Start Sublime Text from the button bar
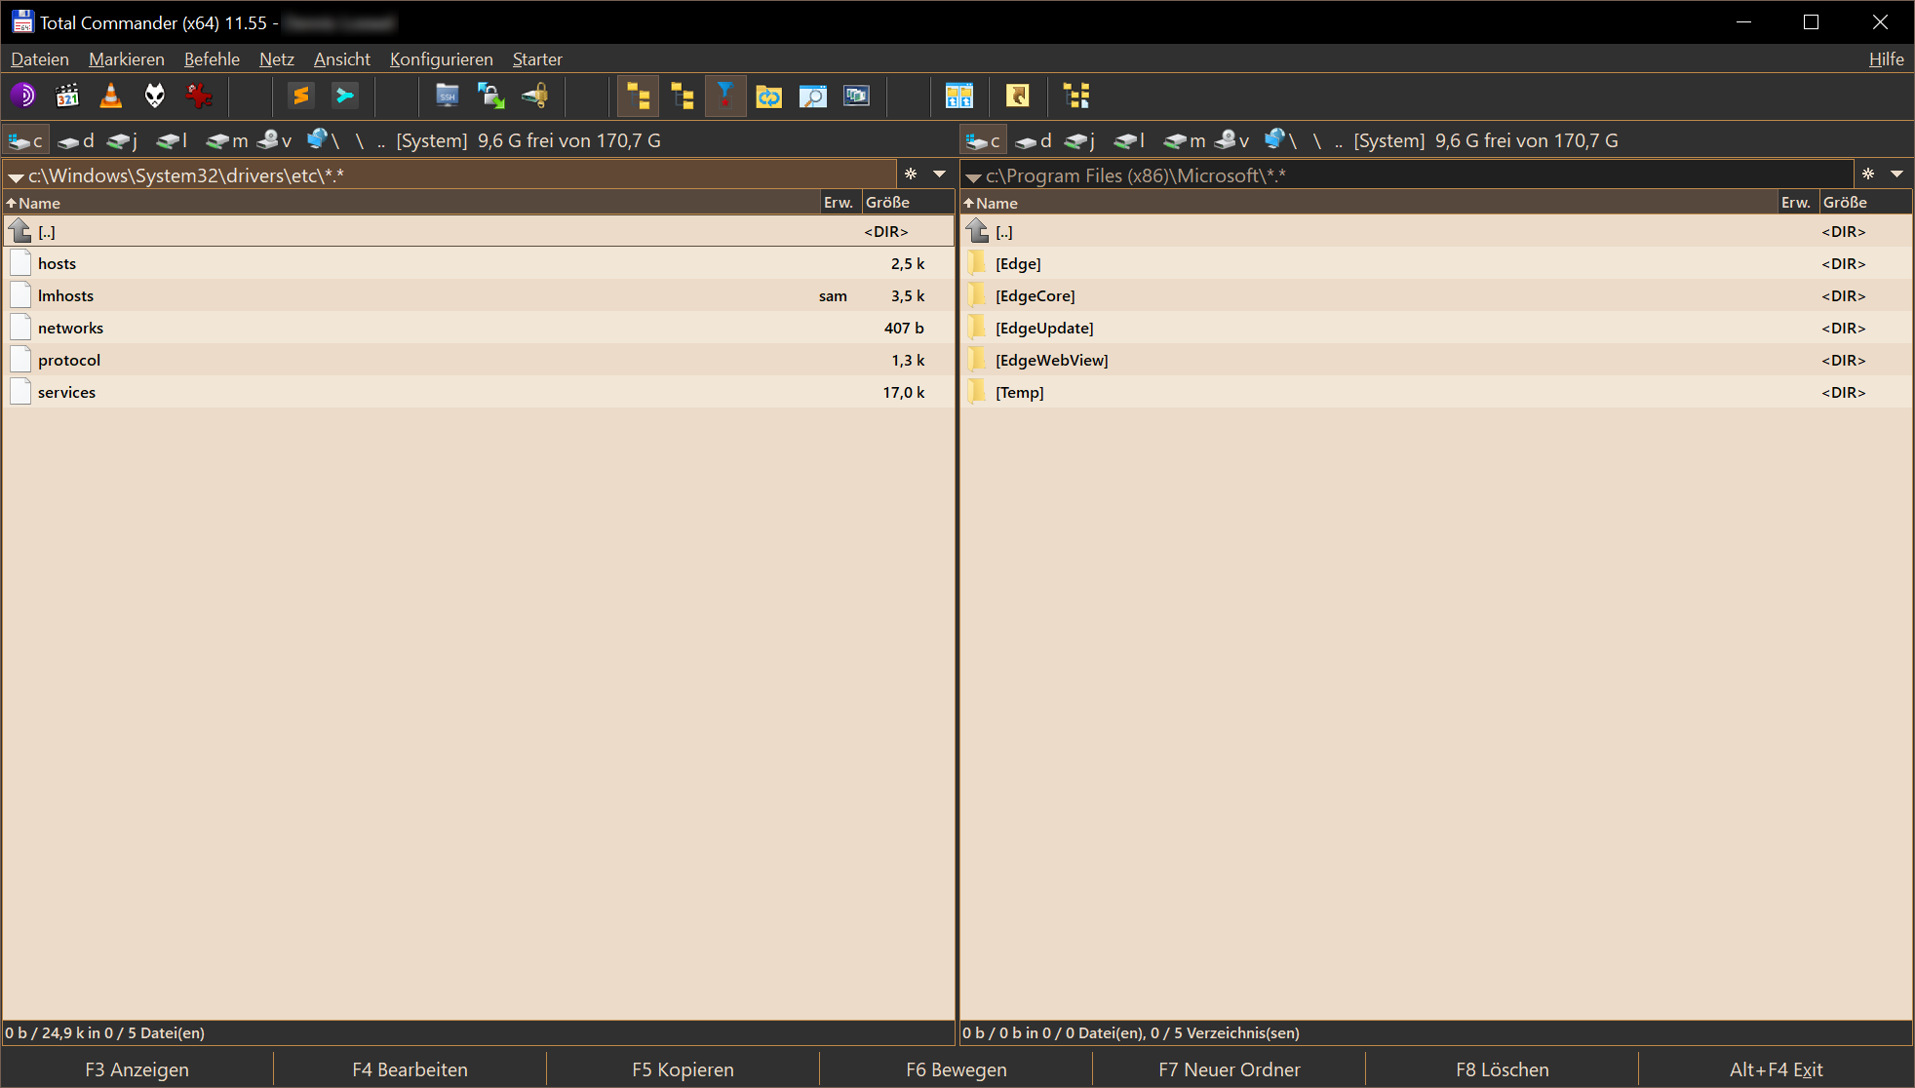This screenshot has width=1915, height=1088. pos(301,96)
